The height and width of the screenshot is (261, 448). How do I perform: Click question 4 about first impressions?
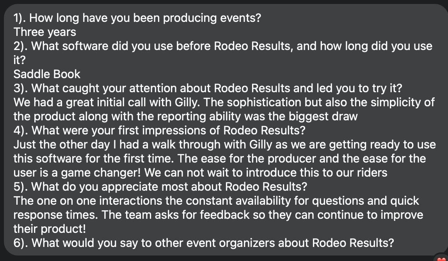(160, 130)
